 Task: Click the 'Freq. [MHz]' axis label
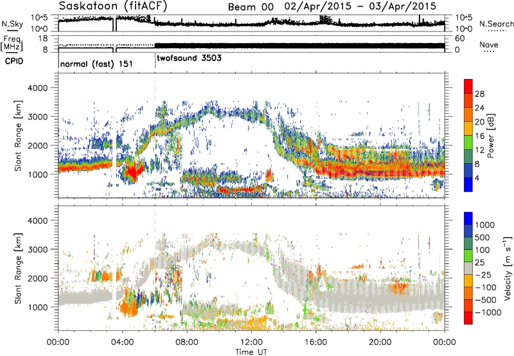pos(12,44)
